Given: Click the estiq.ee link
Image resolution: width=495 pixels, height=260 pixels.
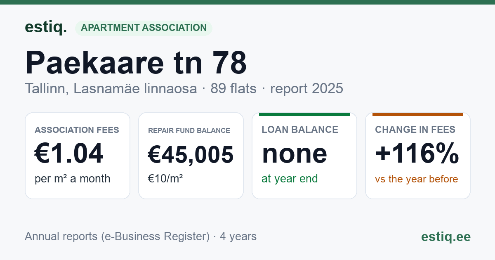Looking at the screenshot, I should point(446,237).
